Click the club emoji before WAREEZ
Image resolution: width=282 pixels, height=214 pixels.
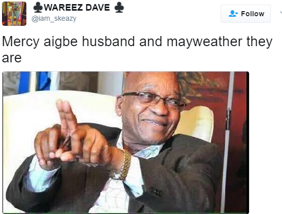pyautogui.click(x=38, y=8)
